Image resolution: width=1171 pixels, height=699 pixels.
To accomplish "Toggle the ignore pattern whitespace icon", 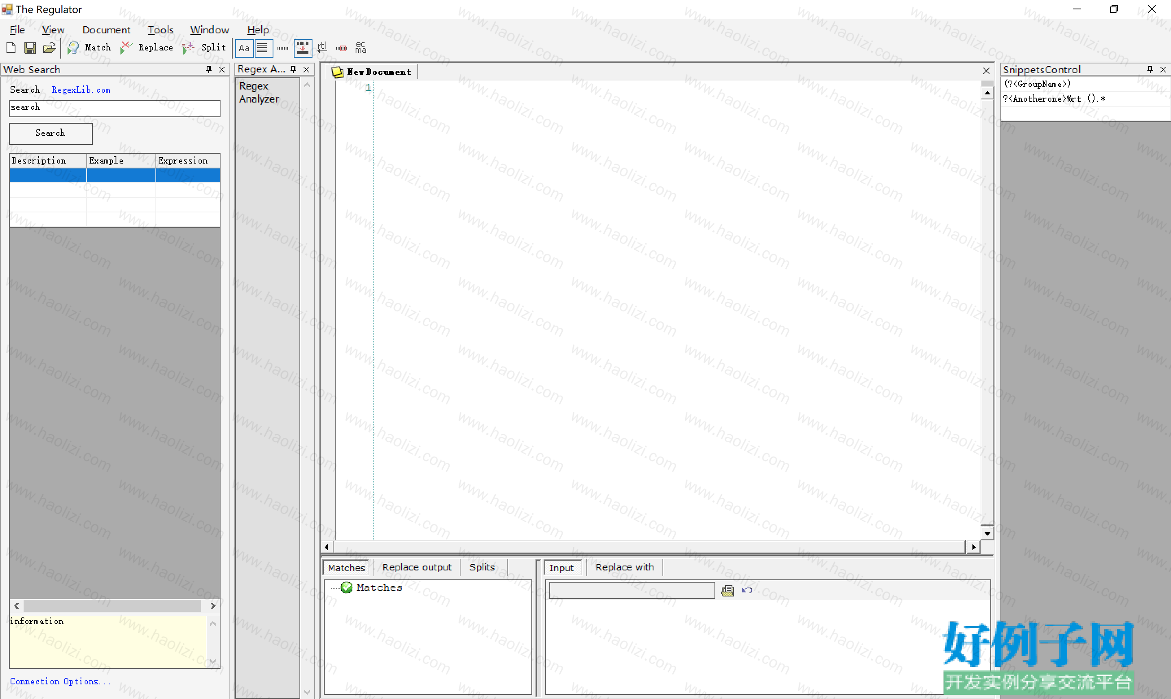I will click(341, 48).
